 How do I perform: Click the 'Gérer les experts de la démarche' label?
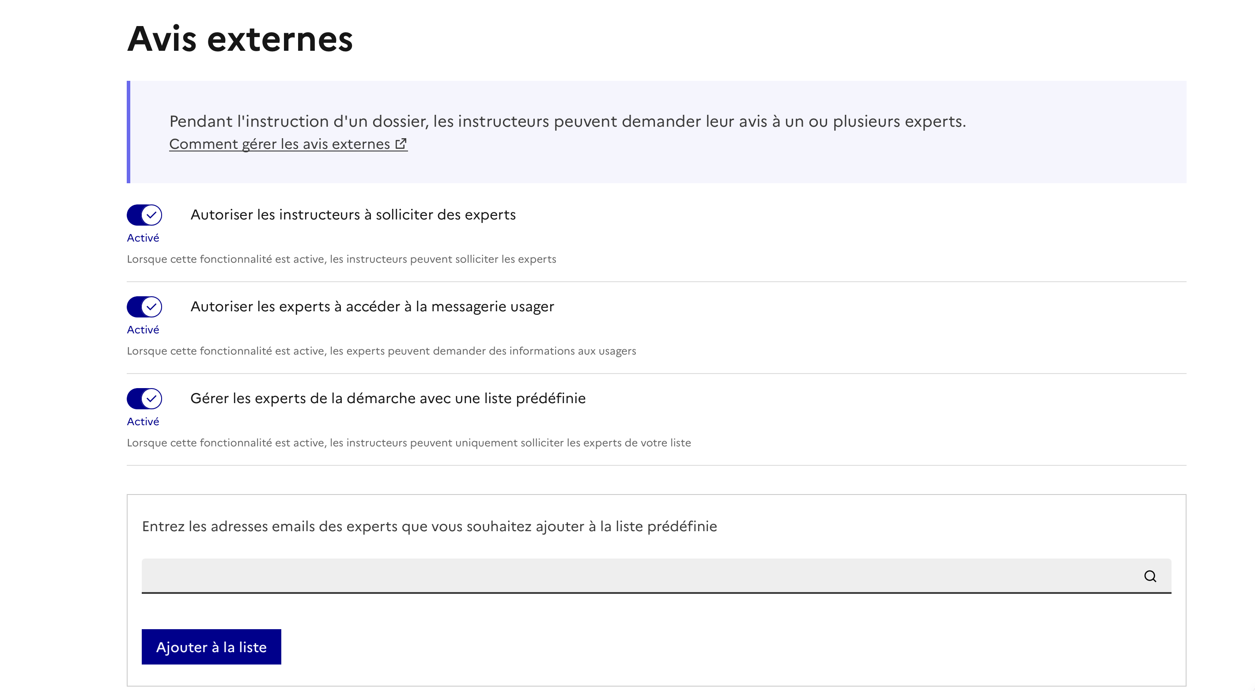pyautogui.click(x=388, y=398)
